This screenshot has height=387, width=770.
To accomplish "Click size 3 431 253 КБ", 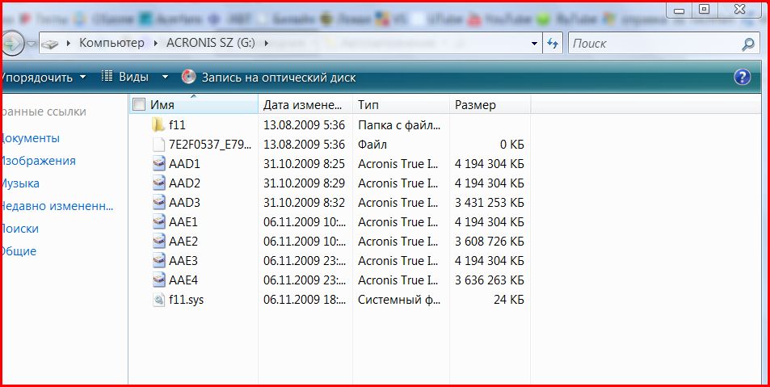I will point(489,202).
